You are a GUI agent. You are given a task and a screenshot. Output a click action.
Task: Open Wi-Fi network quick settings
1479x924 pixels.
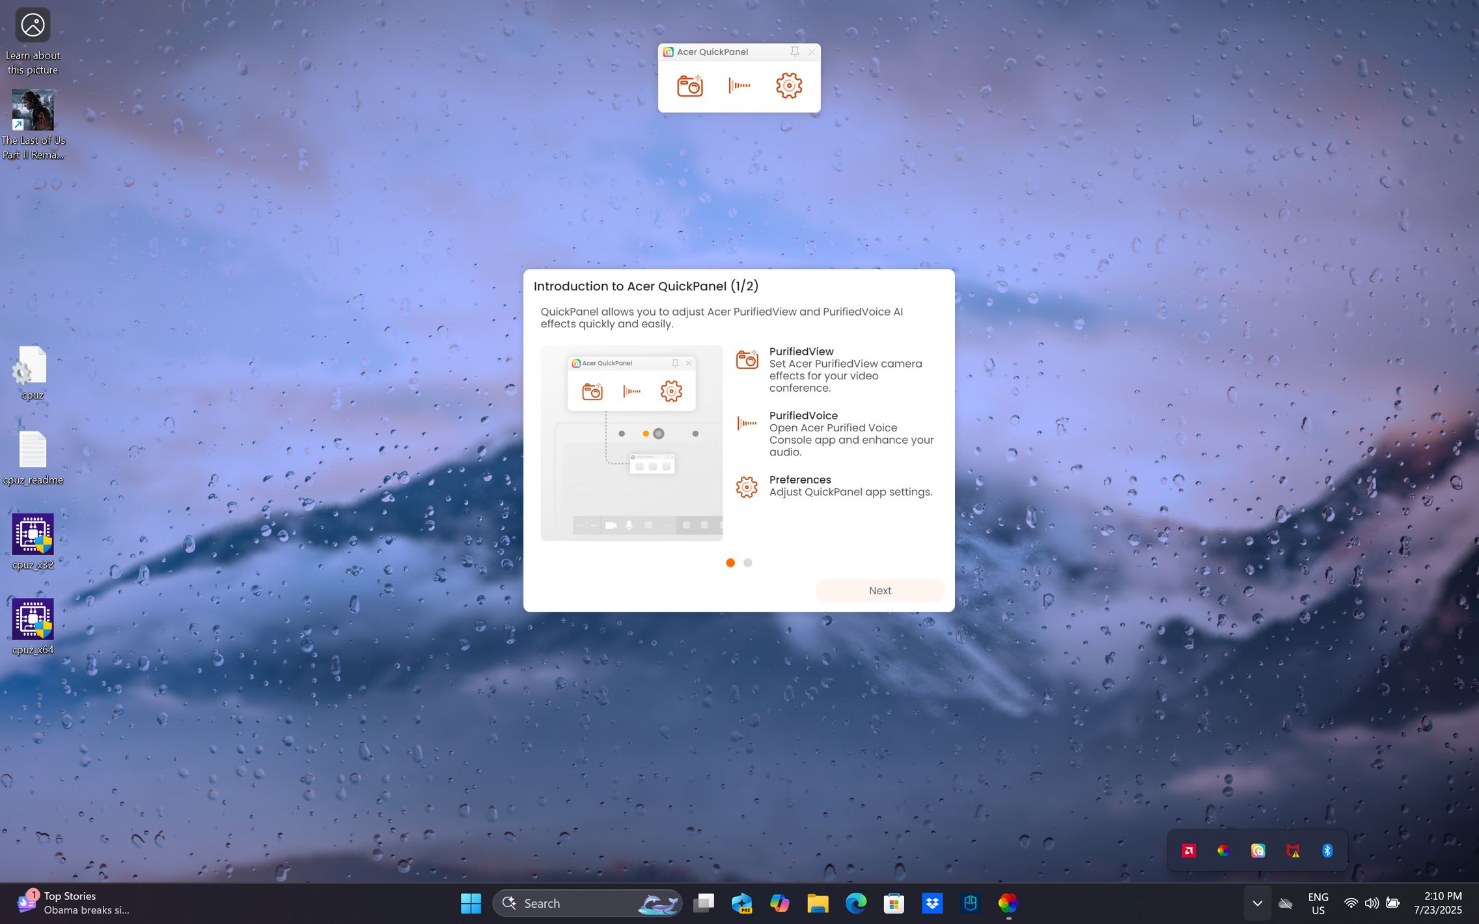tap(1351, 903)
